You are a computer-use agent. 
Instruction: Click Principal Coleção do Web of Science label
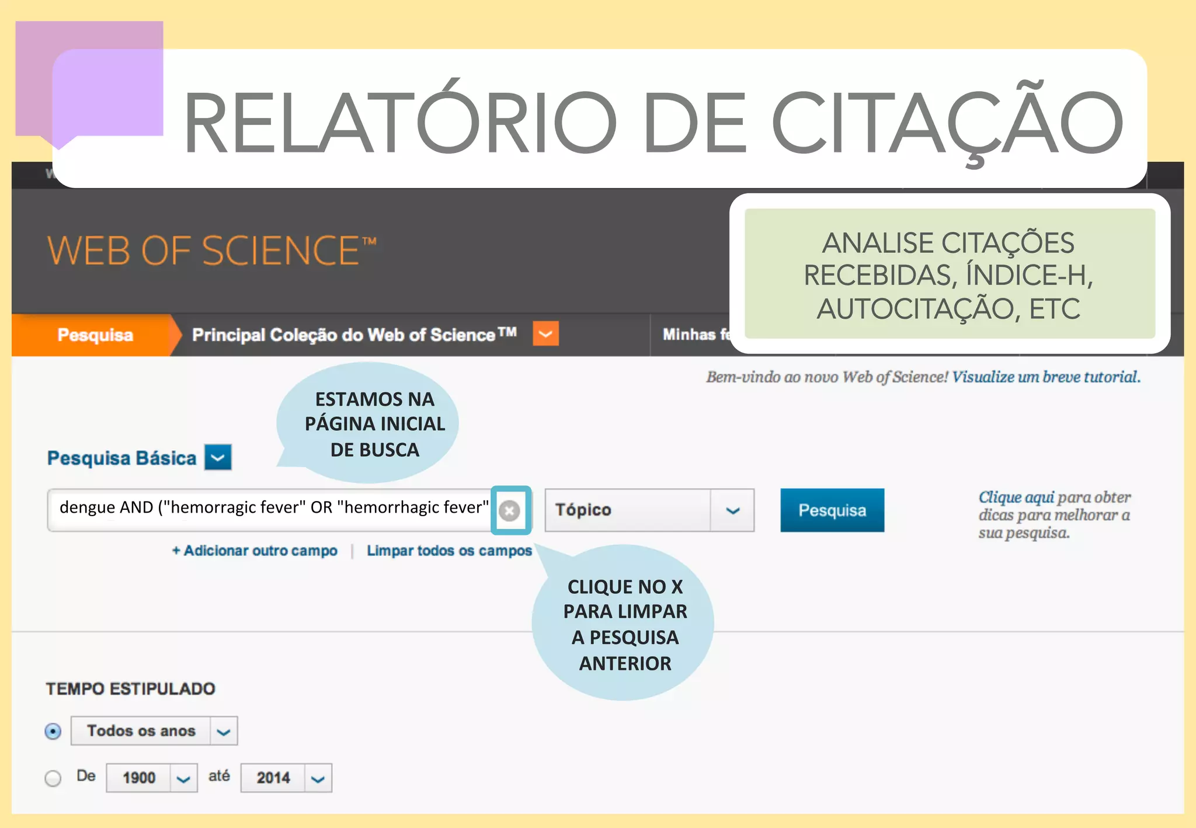(354, 335)
